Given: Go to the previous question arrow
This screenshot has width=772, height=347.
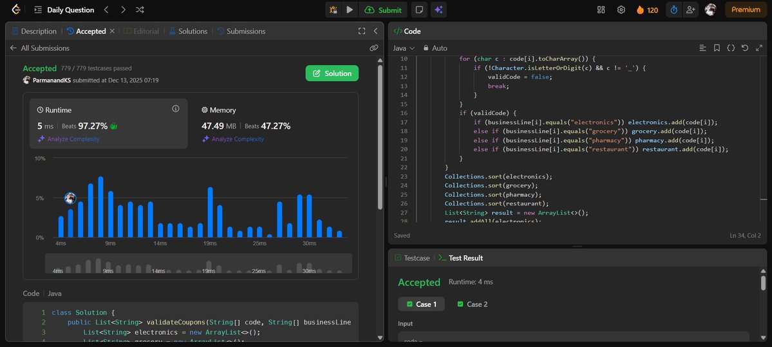Looking at the screenshot, I should [106, 10].
